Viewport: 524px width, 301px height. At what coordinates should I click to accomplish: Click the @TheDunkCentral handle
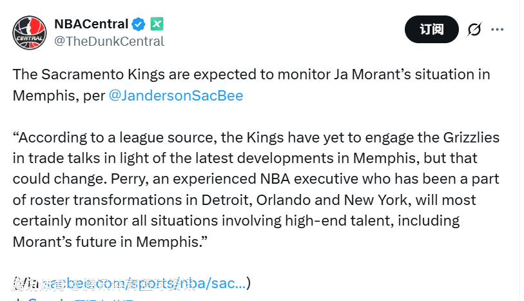click(109, 41)
